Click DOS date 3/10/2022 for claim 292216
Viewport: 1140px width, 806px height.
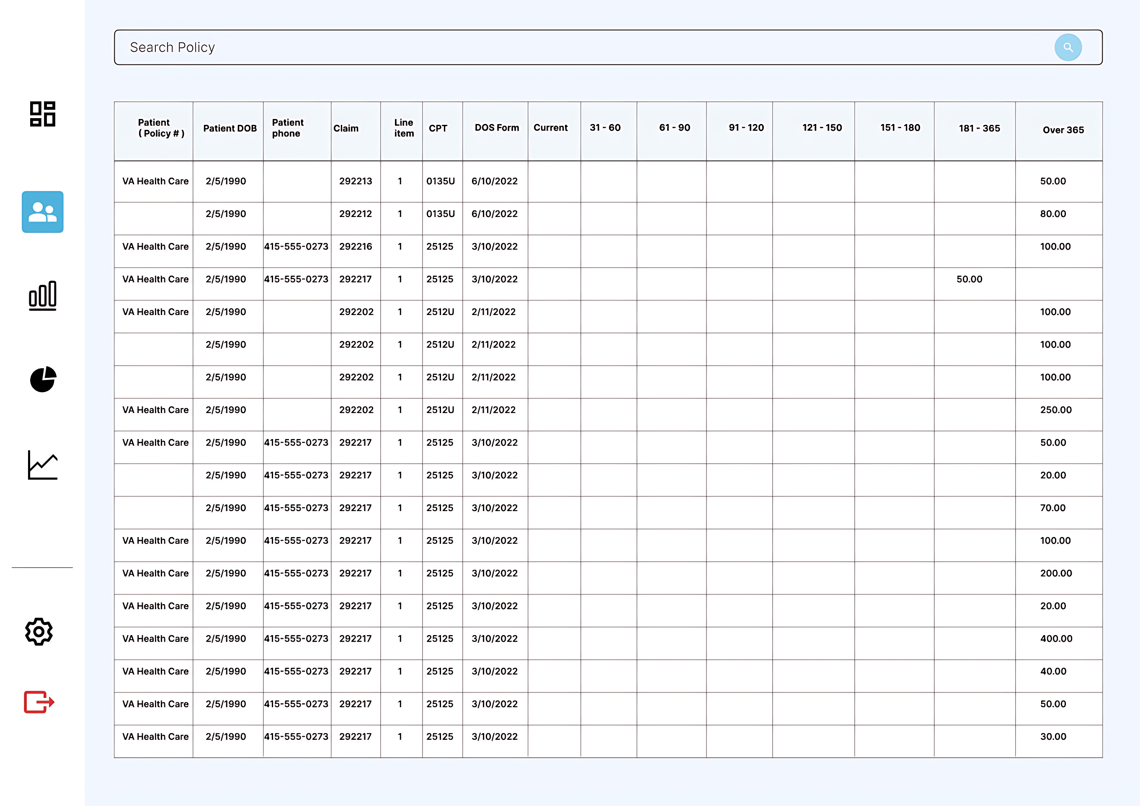tap(494, 247)
